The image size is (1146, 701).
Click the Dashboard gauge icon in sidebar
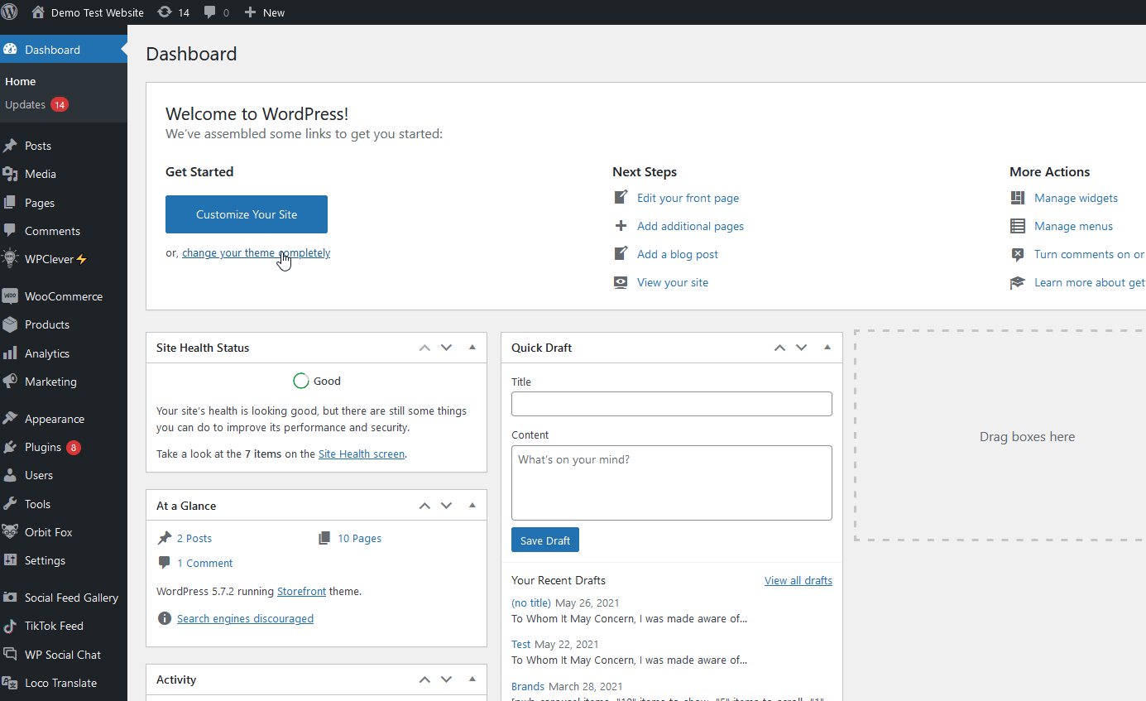(10, 50)
